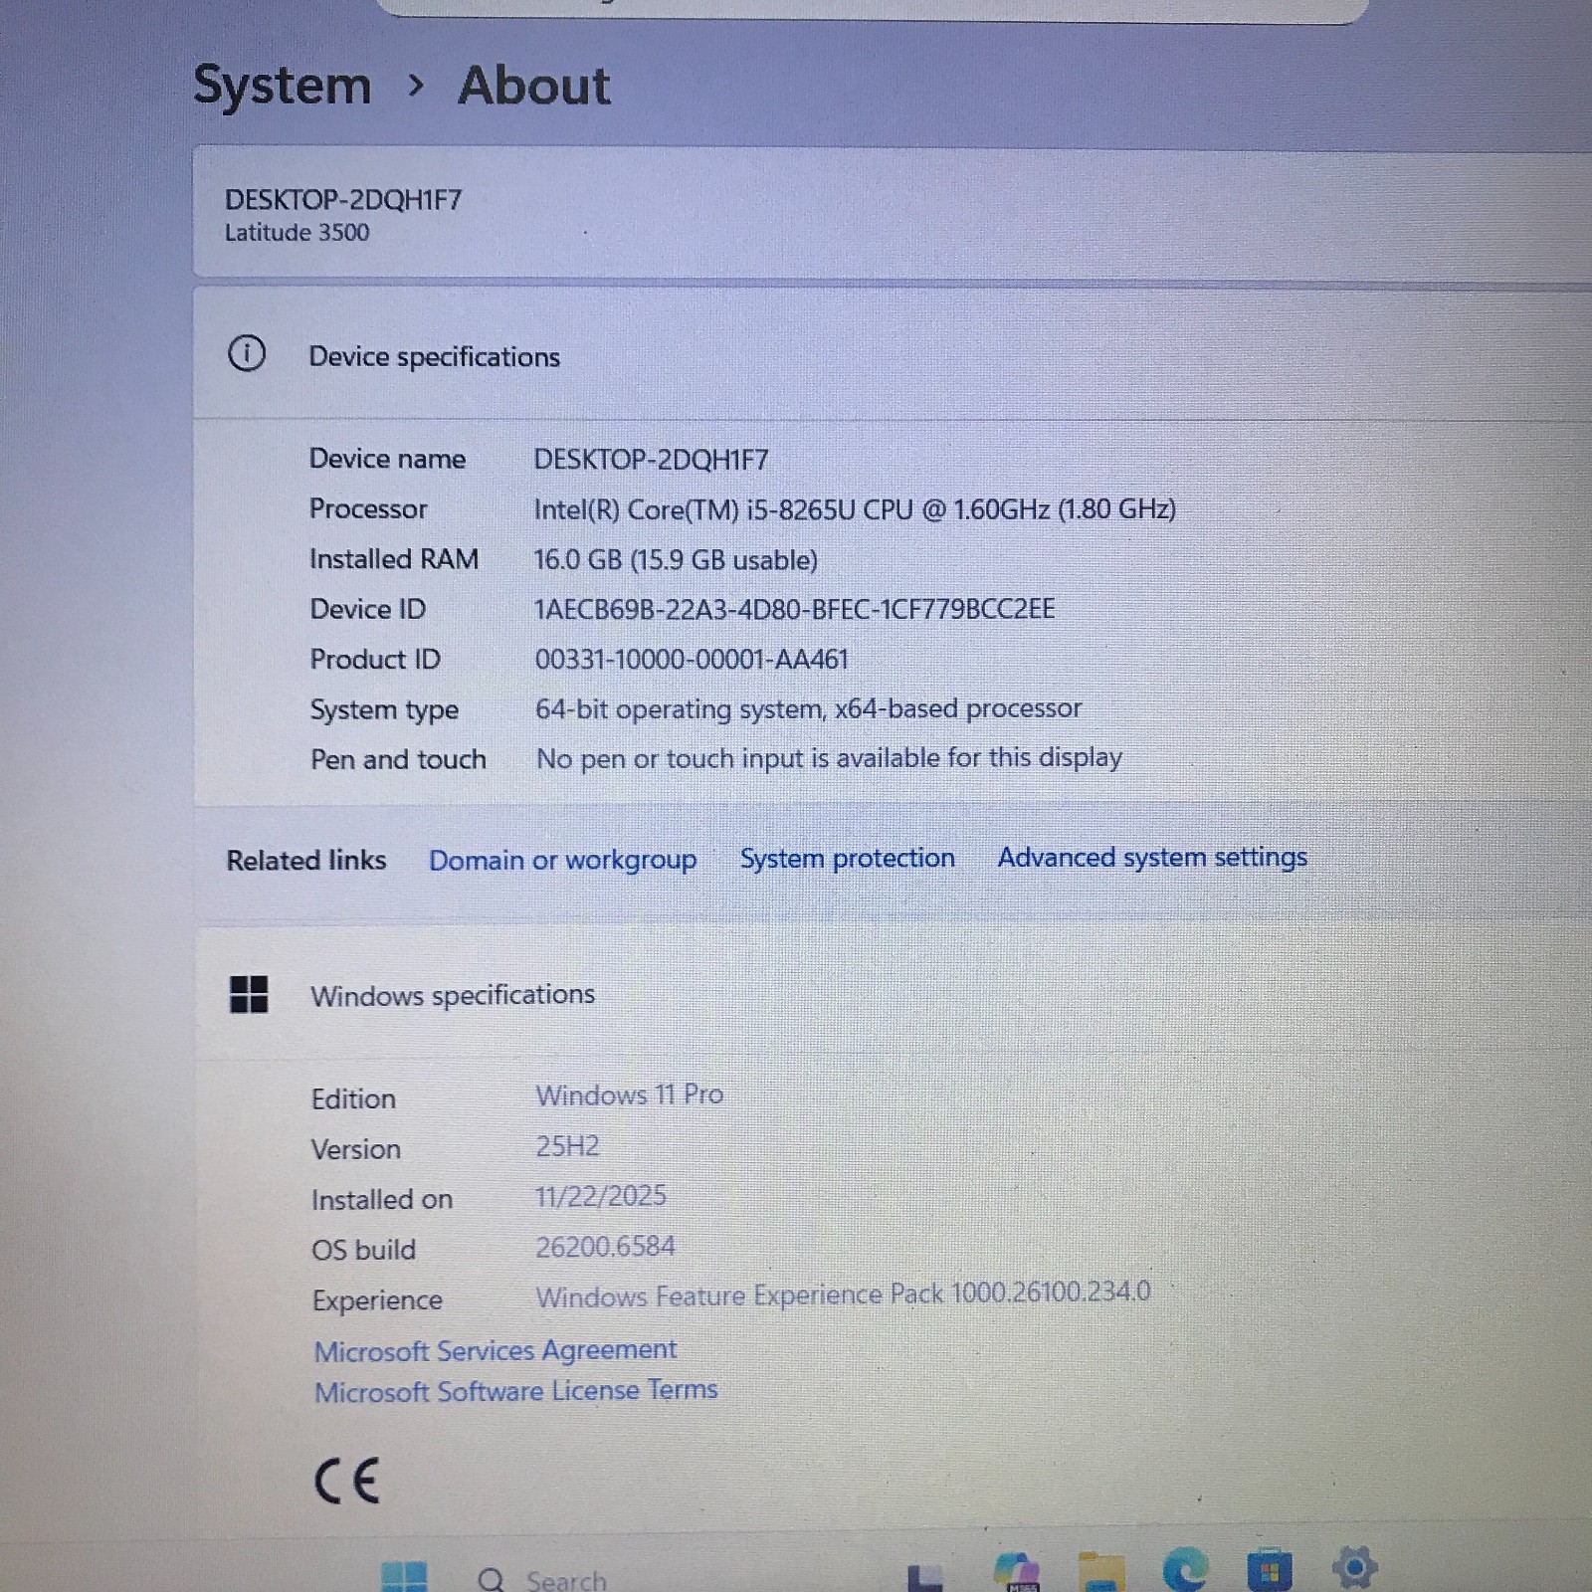This screenshot has height=1592, width=1592.
Task: Open Microsoft Software License Terms link
Action: point(515,1390)
